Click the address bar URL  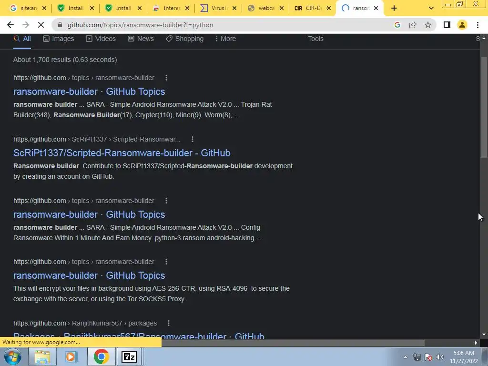141,25
